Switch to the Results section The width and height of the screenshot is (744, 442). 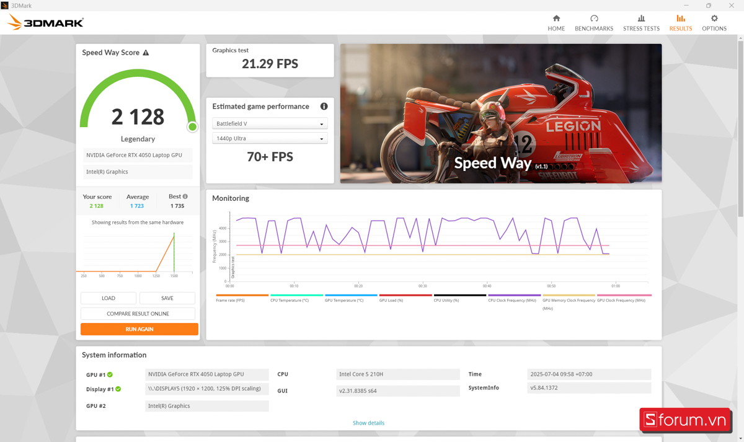click(681, 23)
